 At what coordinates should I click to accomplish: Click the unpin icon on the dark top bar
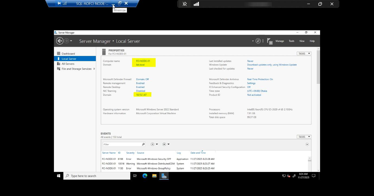pos(185,4)
